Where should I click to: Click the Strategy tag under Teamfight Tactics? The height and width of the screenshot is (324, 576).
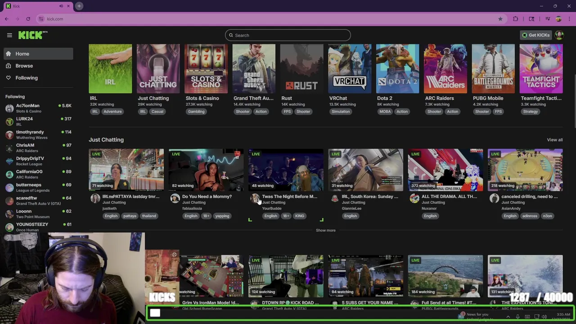(x=531, y=112)
